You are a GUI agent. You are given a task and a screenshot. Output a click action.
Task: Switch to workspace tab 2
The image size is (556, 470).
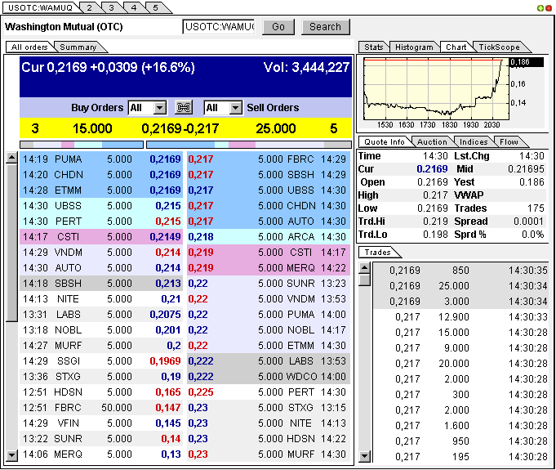88,7
